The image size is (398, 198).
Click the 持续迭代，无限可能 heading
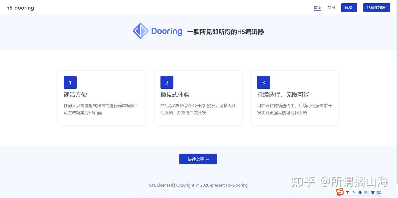coord(283,95)
